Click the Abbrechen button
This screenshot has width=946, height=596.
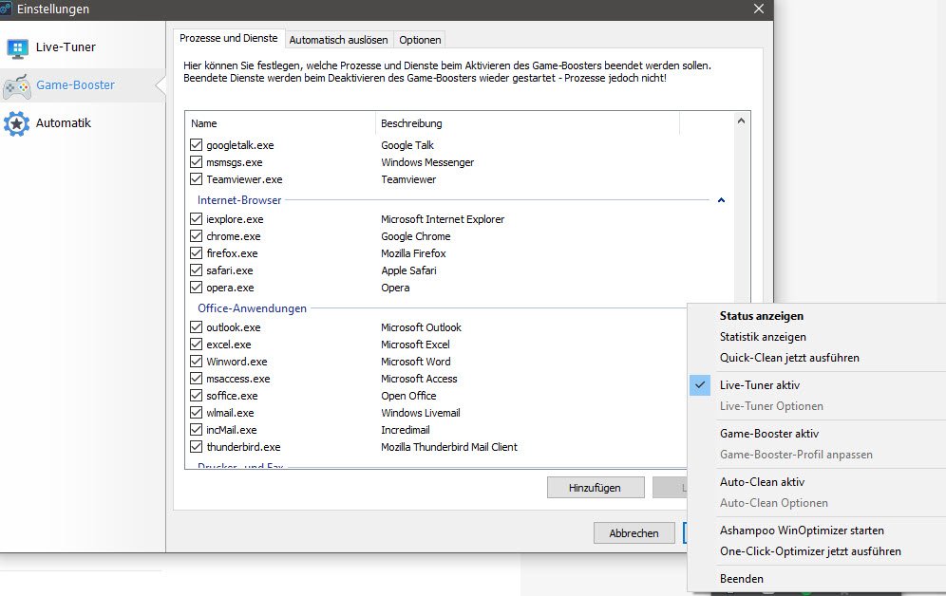[634, 533]
